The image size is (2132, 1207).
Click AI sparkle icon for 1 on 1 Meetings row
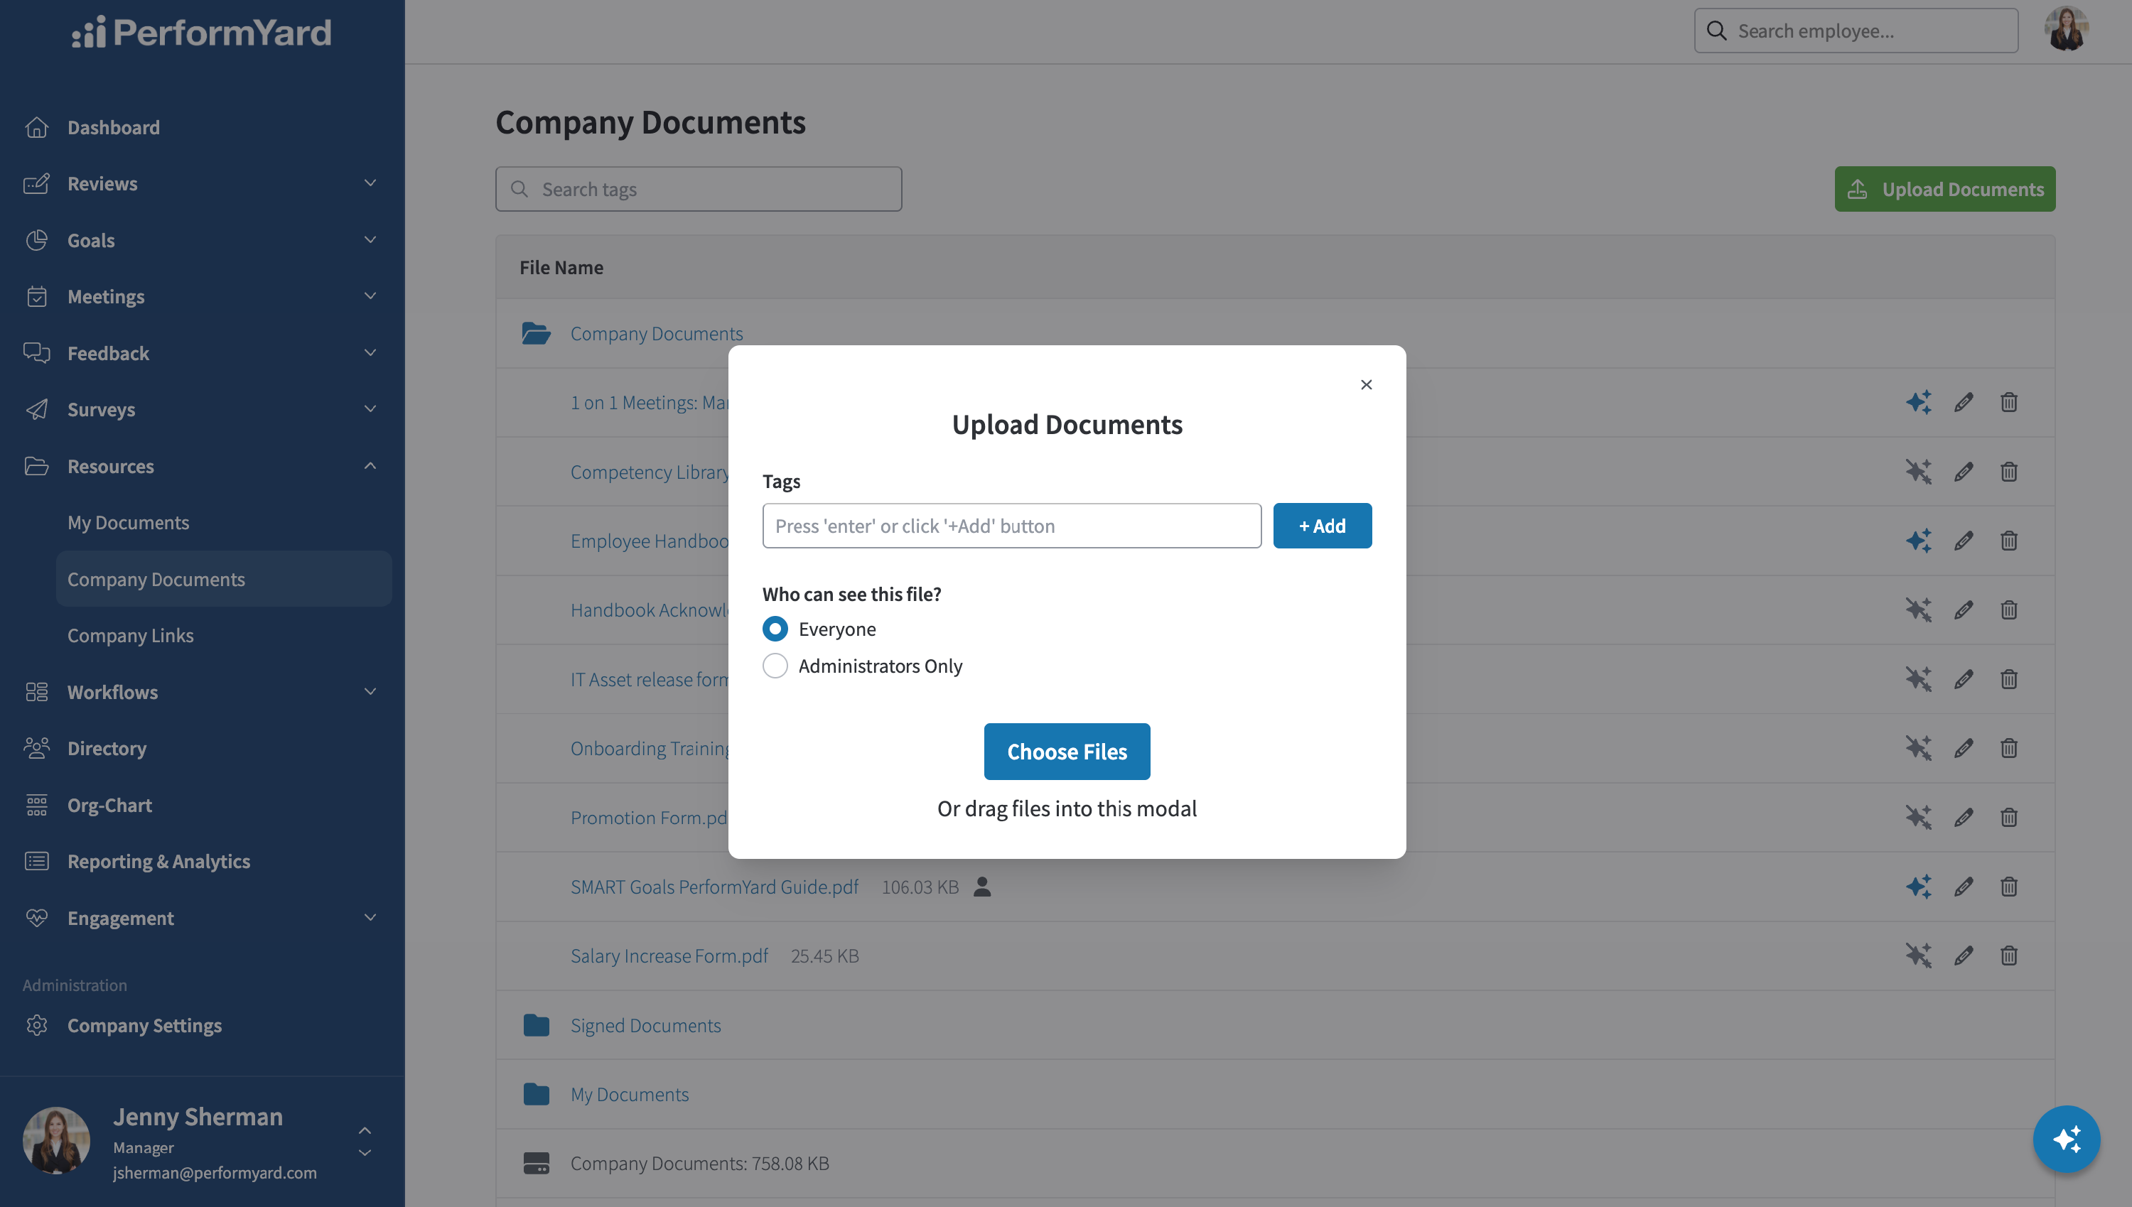[1918, 402]
